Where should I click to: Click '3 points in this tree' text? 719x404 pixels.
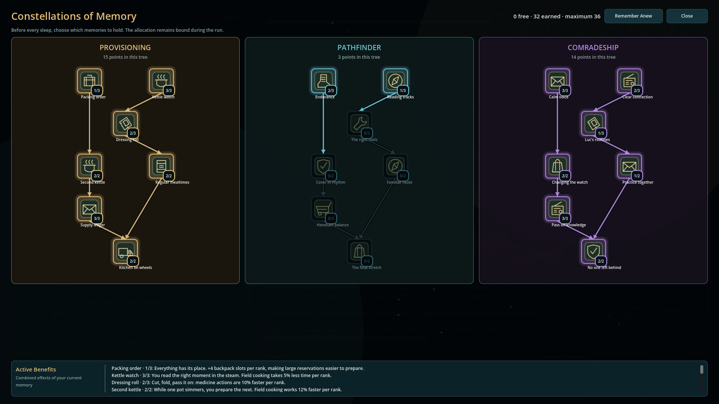point(359,57)
